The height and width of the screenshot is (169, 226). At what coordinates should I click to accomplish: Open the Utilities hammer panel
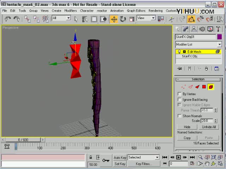pyautogui.click(x=218, y=29)
